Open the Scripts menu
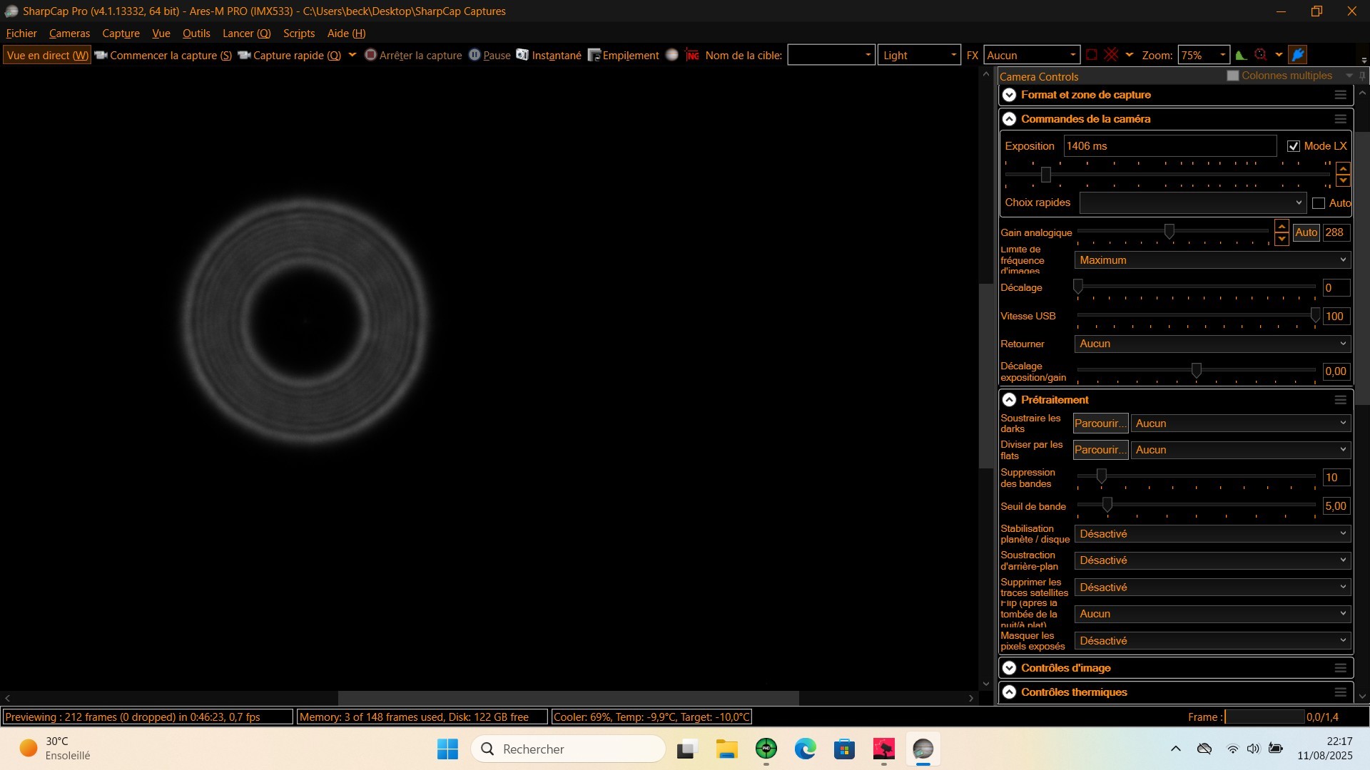This screenshot has height=770, width=1370. (x=299, y=34)
